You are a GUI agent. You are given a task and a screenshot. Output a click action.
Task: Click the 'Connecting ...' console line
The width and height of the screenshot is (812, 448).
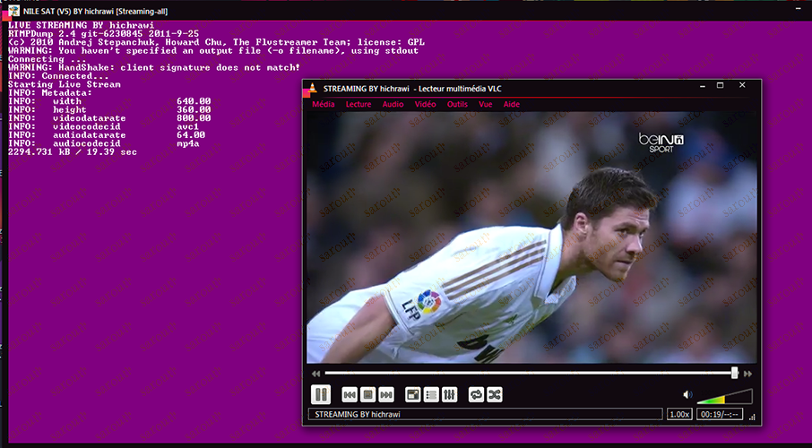click(x=48, y=59)
